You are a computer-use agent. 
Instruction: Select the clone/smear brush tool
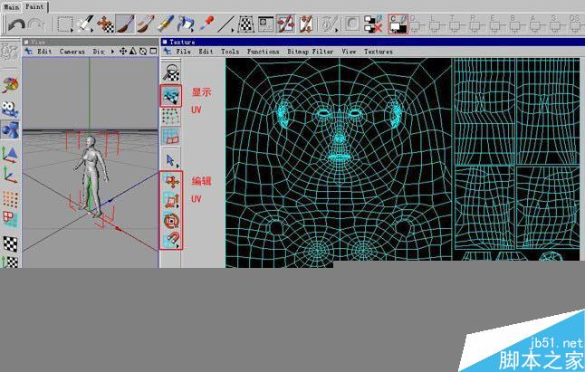(x=145, y=24)
